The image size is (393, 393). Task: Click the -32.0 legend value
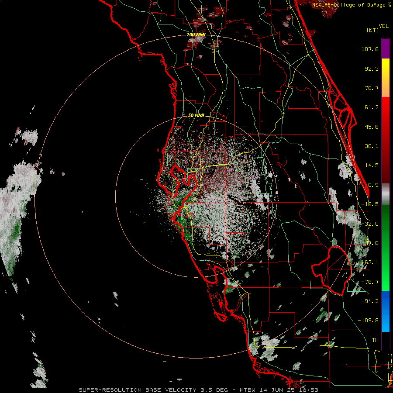pyautogui.click(x=370, y=224)
